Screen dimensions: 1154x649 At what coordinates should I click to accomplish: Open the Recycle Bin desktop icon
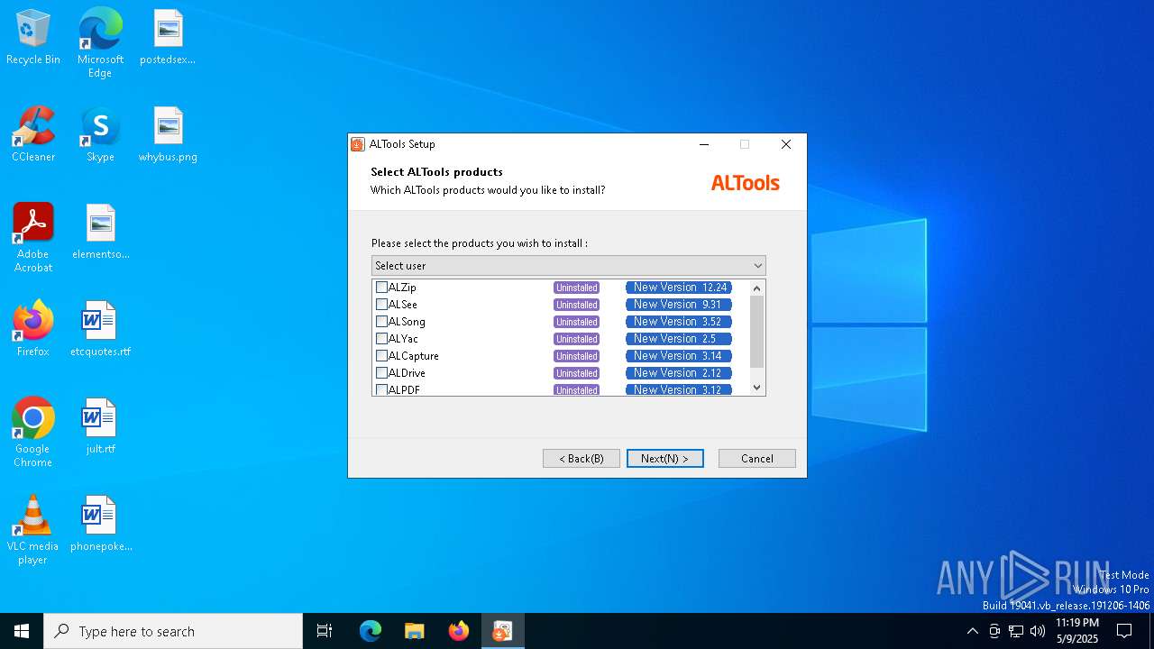[33, 37]
